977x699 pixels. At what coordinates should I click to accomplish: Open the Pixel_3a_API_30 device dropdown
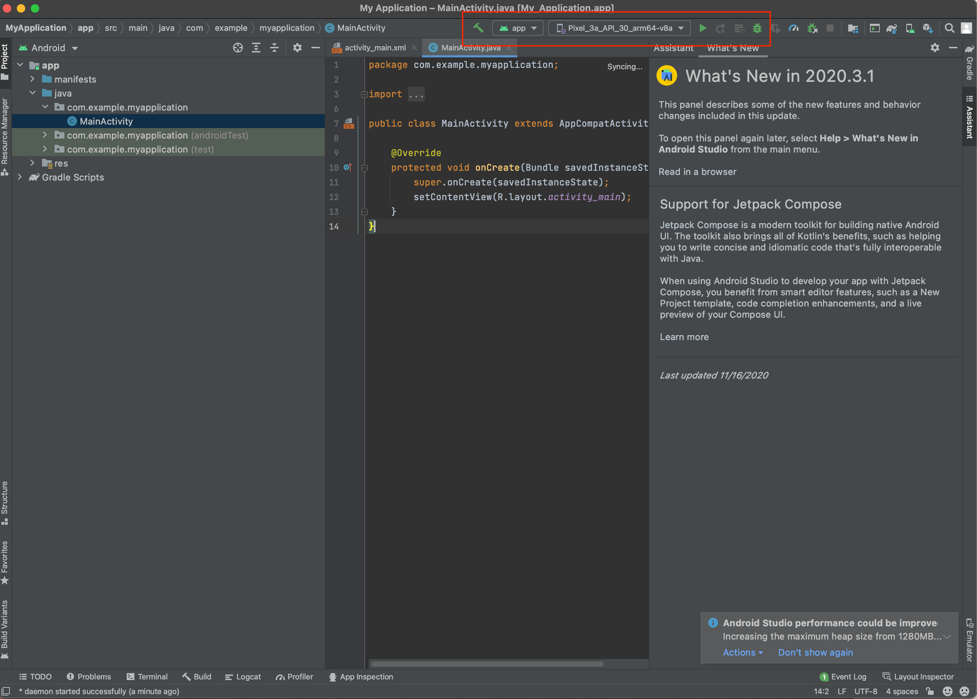(620, 28)
